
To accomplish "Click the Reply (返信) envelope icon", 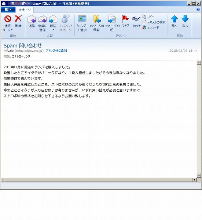I will coord(32,19).
